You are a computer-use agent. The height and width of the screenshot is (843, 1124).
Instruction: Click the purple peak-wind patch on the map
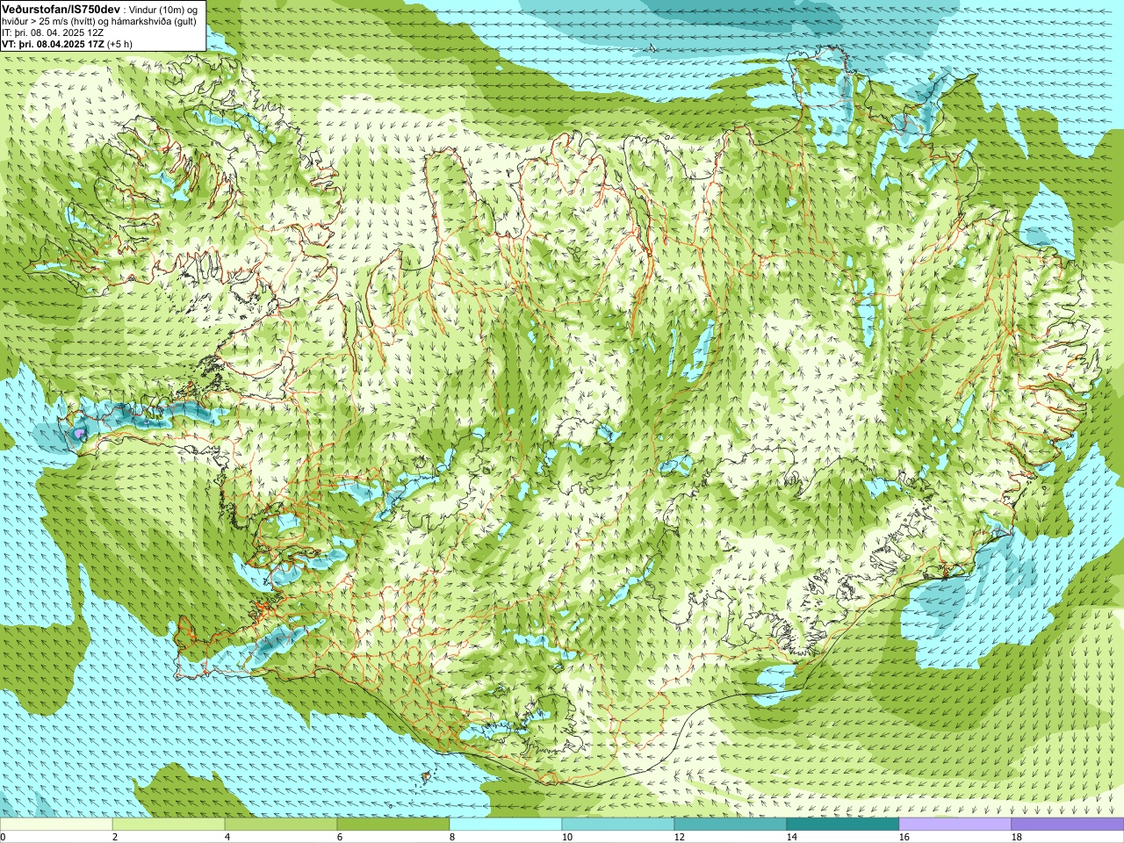click(80, 434)
